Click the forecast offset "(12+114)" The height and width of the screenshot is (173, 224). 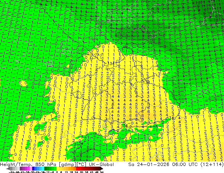pyautogui.click(x=212, y=165)
